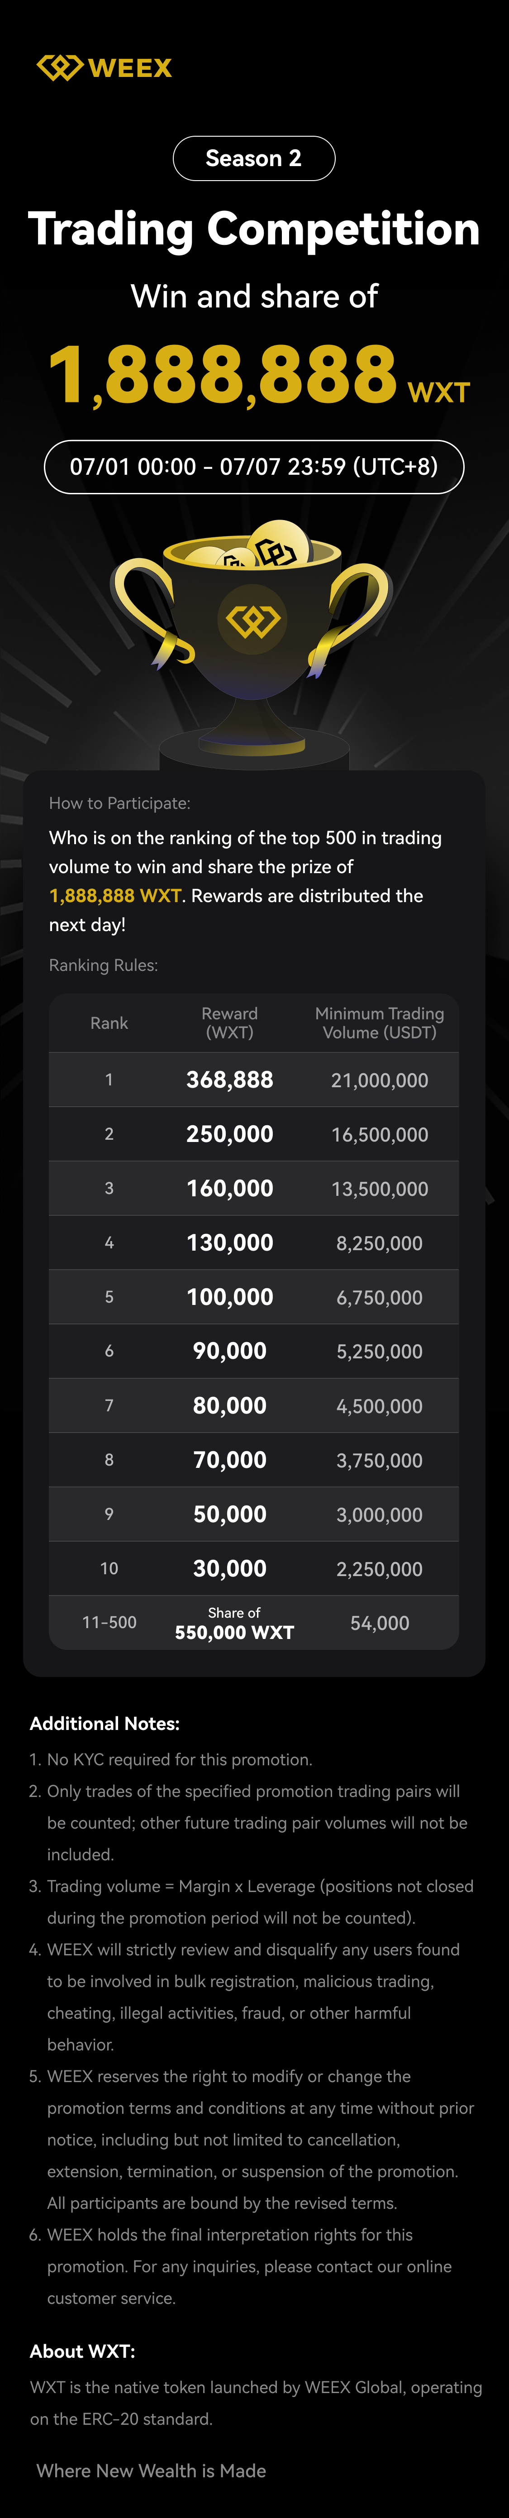Click the 16,500,000 minimum volume cell
The image size is (509, 2518).
(379, 1135)
